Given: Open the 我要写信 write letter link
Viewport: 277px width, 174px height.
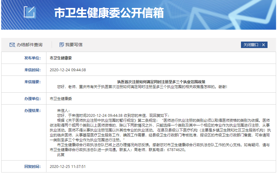Looking at the screenshot, I should pyautogui.click(x=74, y=45).
